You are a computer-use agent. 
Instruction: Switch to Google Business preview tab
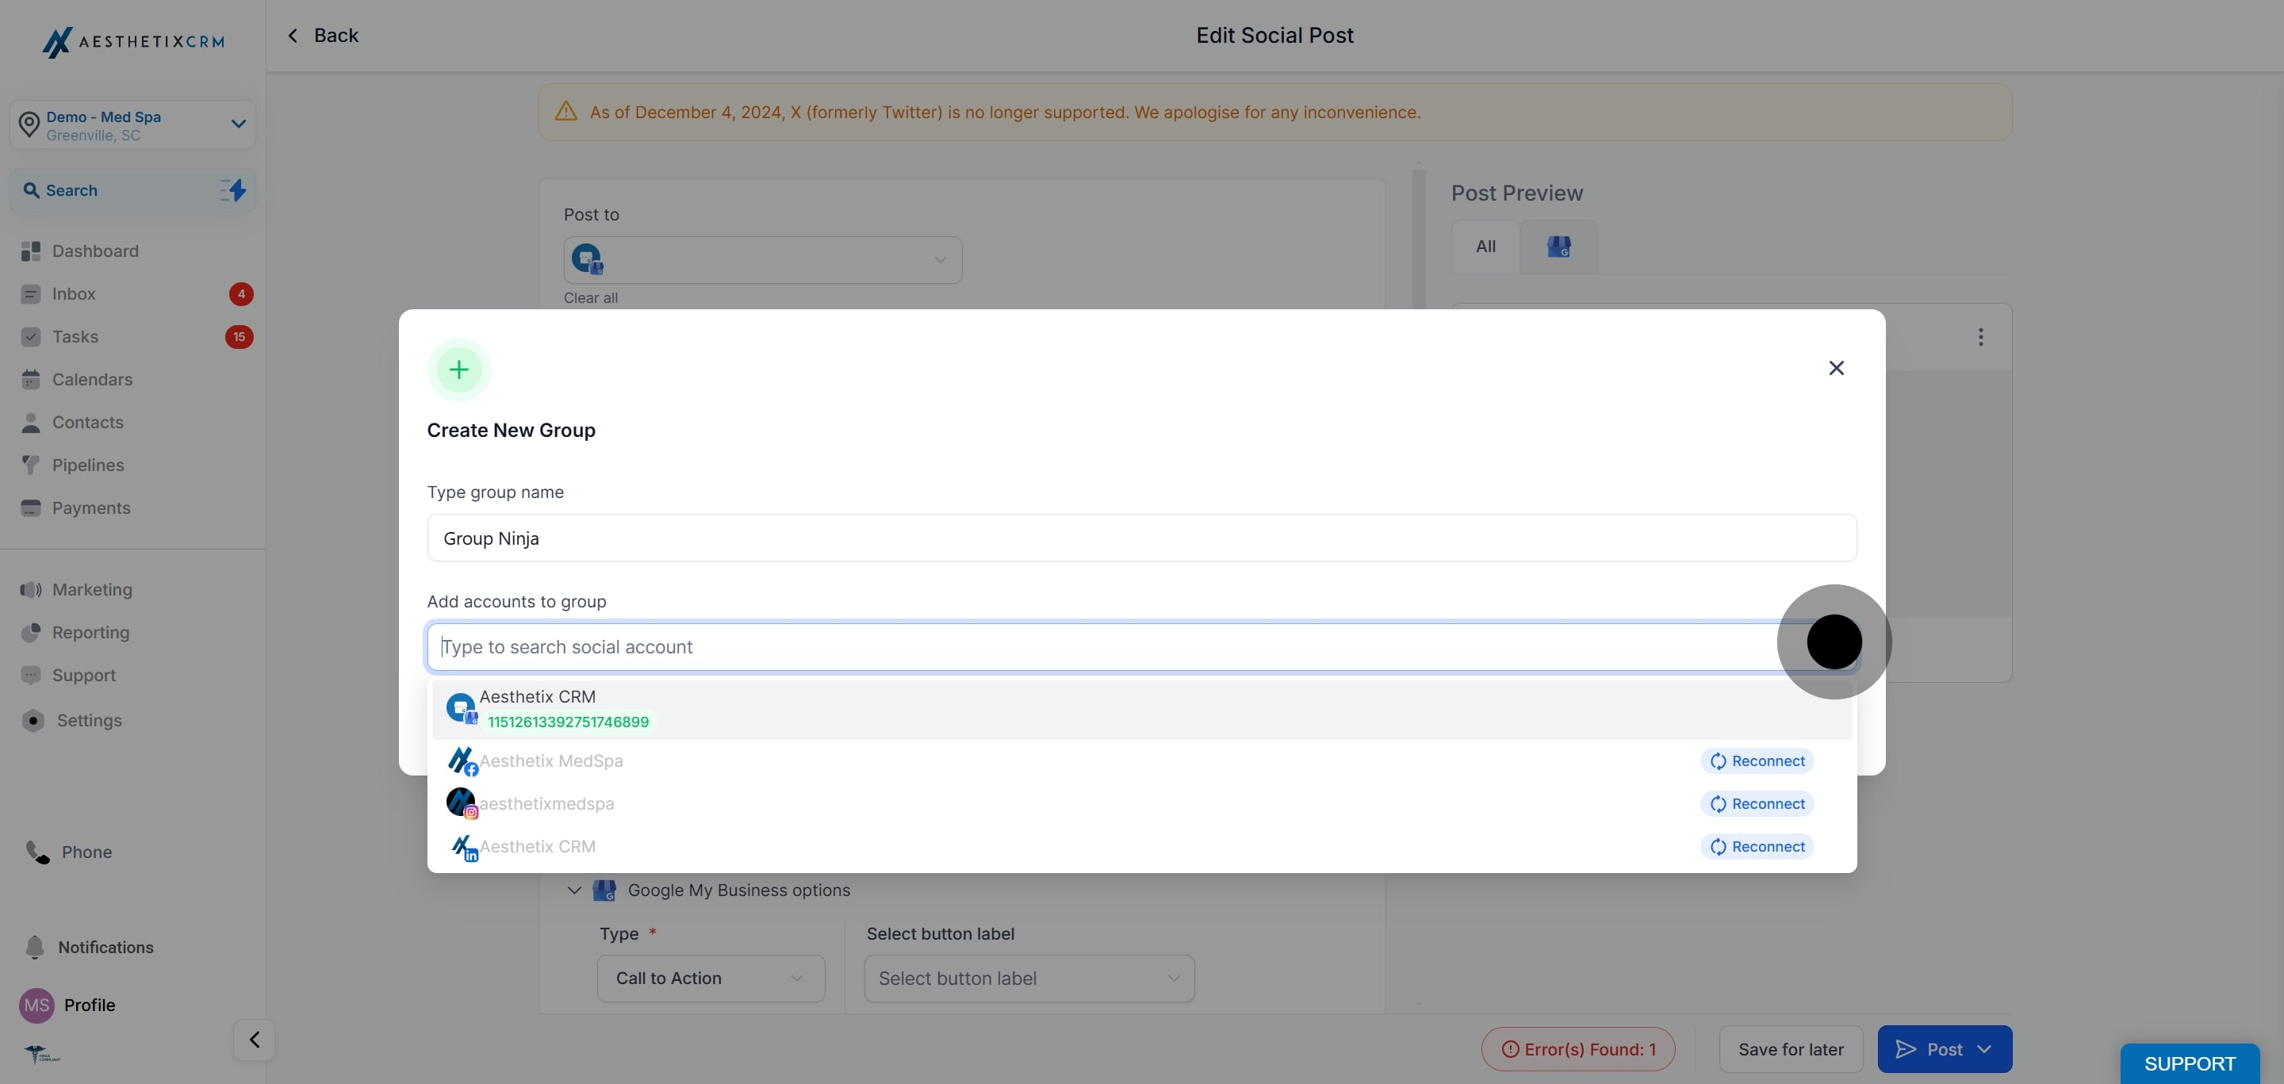coord(1558,247)
